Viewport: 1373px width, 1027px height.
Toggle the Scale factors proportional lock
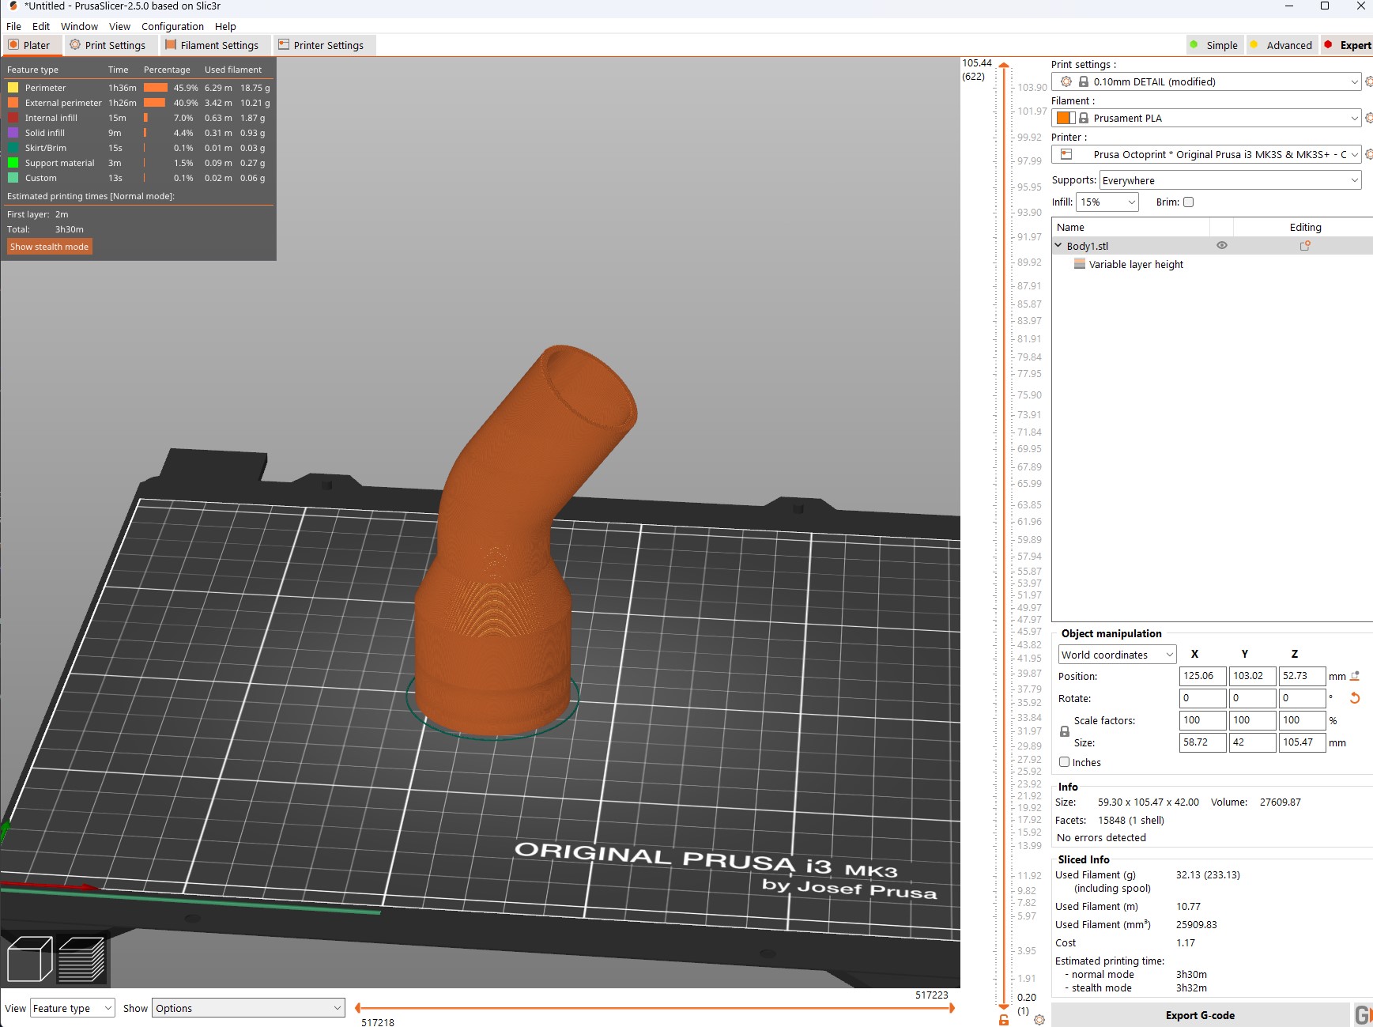pos(1065,732)
